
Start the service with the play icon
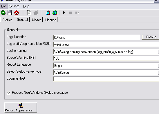(64, 13)
